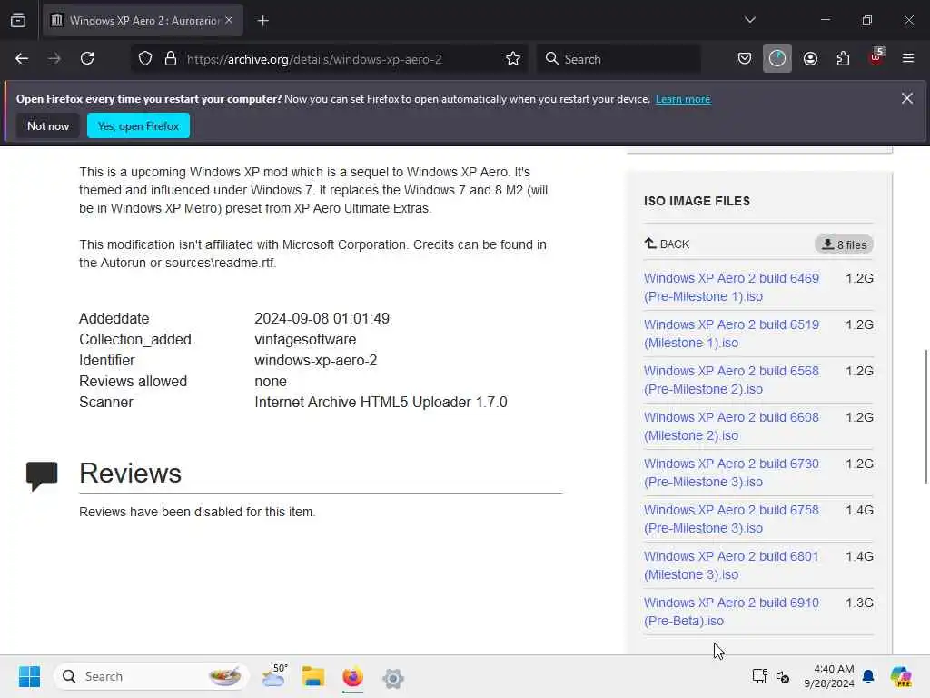The height and width of the screenshot is (698, 930).
Task: Click the network display tray icon
Action: 760,676
